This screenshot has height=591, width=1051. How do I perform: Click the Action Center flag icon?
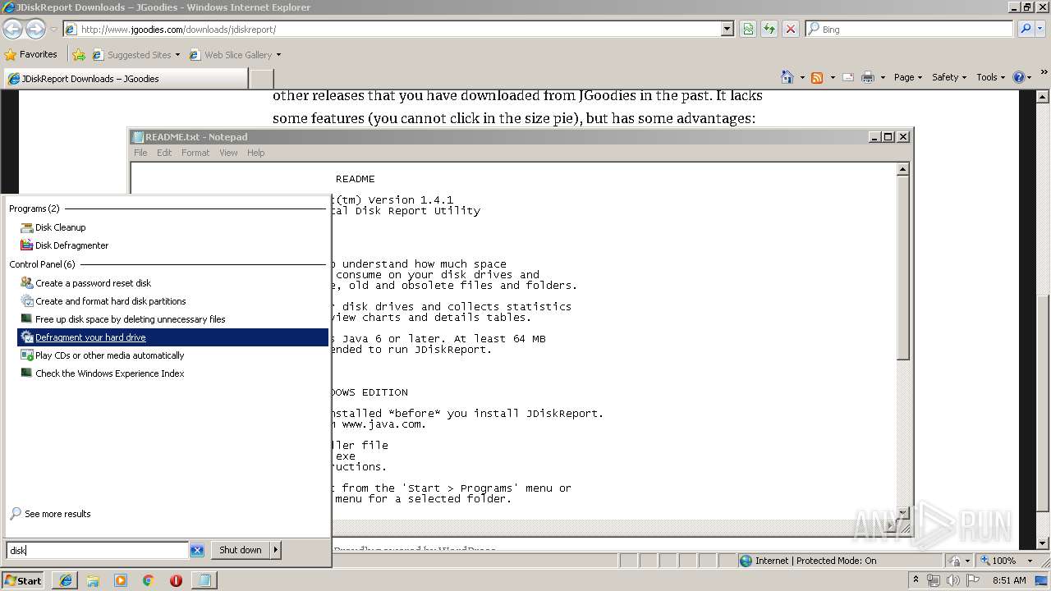point(973,580)
